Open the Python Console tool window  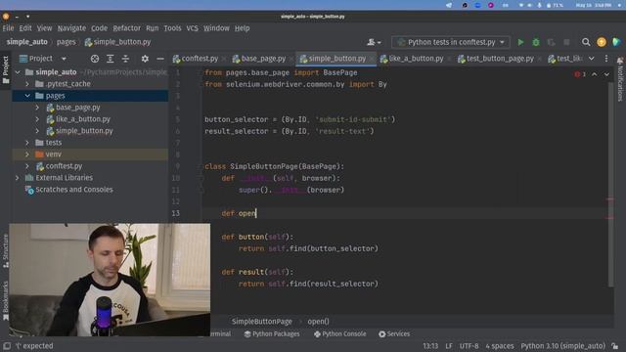pos(339,334)
